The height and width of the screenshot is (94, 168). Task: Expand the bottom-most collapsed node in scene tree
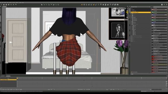click(131, 41)
